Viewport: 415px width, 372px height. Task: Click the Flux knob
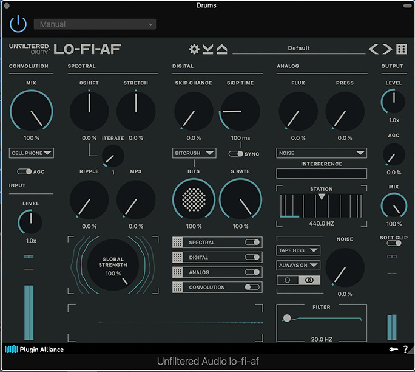(x=299, y=111)
